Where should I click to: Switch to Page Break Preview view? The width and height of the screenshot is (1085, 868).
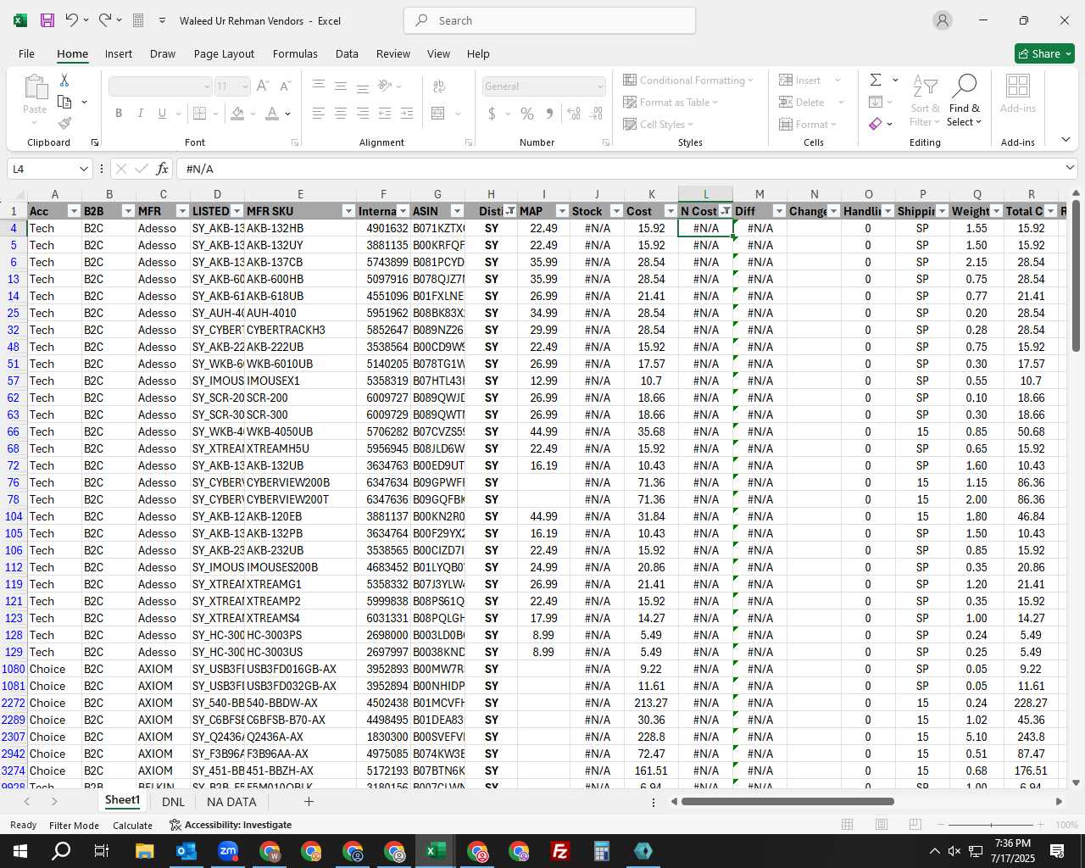915,825
